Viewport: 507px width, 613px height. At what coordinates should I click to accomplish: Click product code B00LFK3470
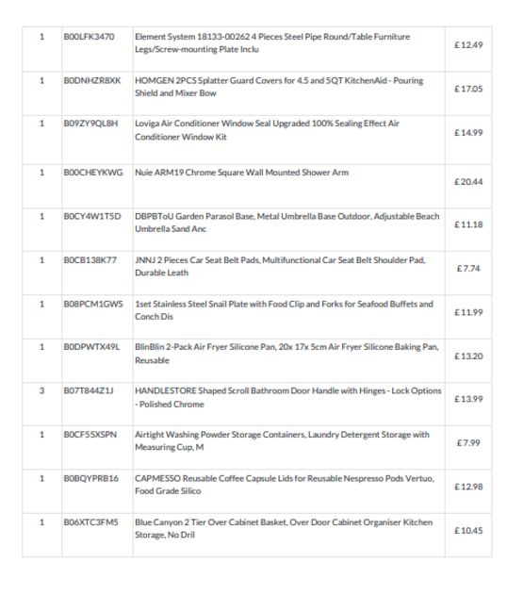[90, 37]
